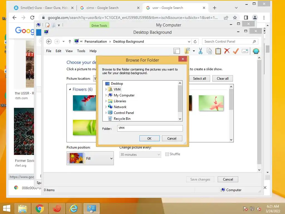This screenshot has width=285, height=214.
Task: Switch to Smol(ler) Gura tab
Action: tap(44, 8)
